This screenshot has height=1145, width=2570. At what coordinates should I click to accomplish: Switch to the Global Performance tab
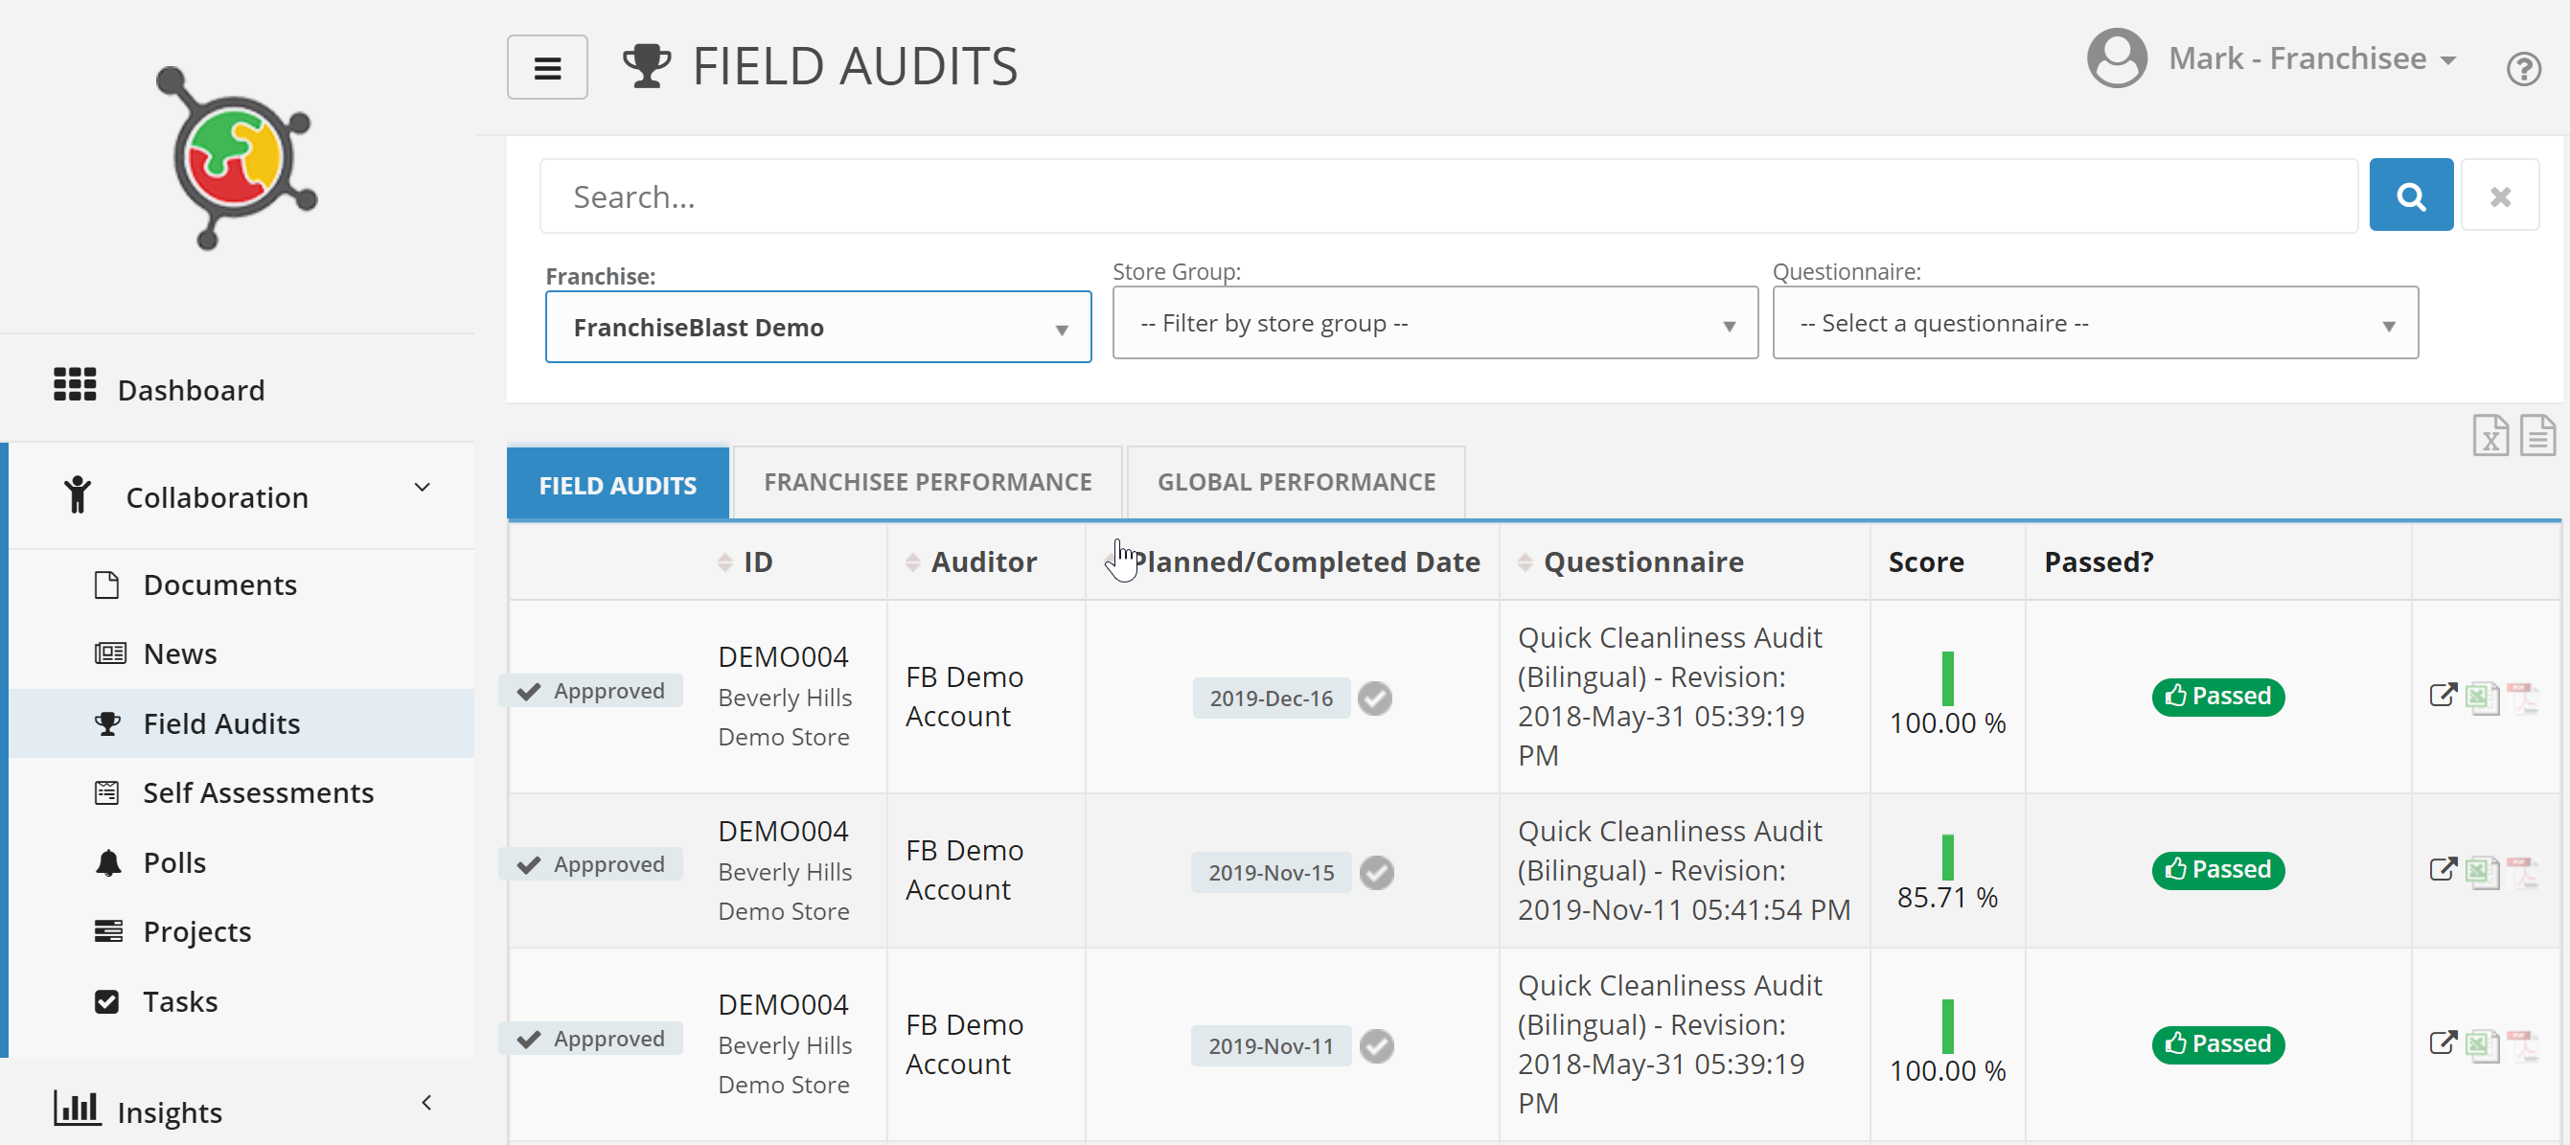1295,483
